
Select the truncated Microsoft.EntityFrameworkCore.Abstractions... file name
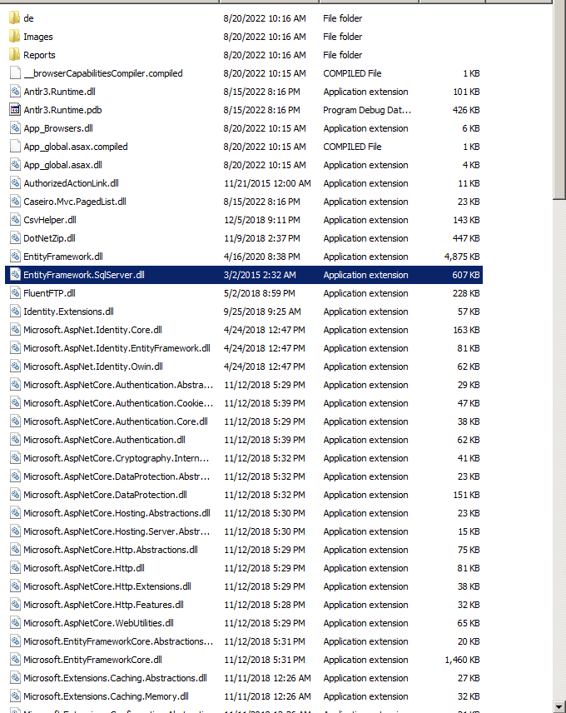(x=118, y=641)
